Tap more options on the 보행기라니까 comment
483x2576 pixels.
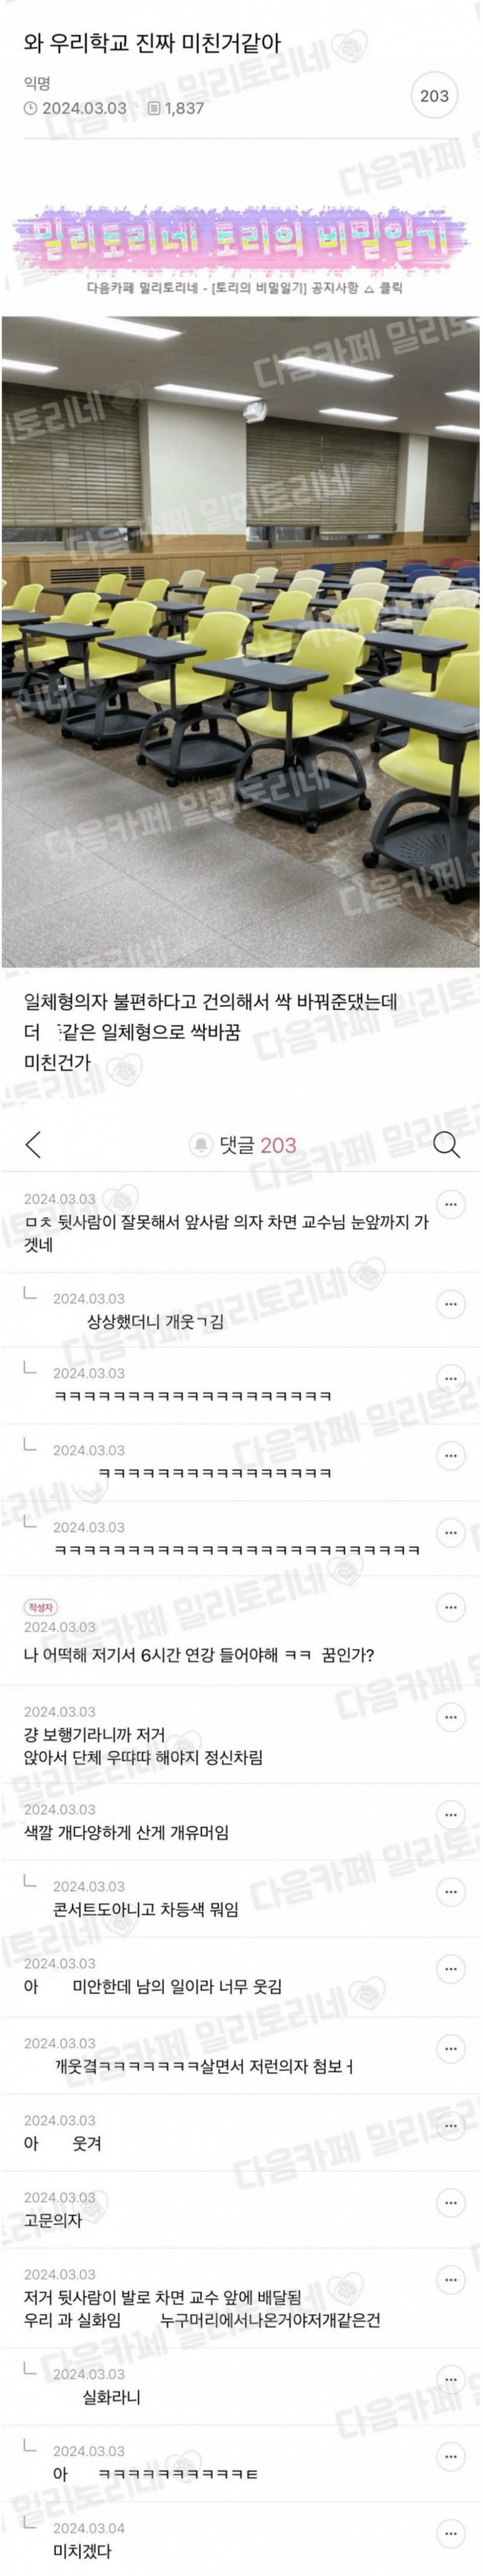[x=451, y=1717]
